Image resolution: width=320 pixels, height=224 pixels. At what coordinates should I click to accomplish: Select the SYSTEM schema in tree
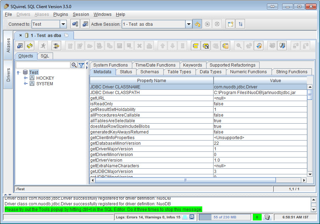coord(45,84)
